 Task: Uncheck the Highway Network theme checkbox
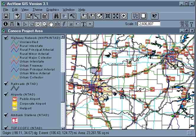click(x=6, y=38)
